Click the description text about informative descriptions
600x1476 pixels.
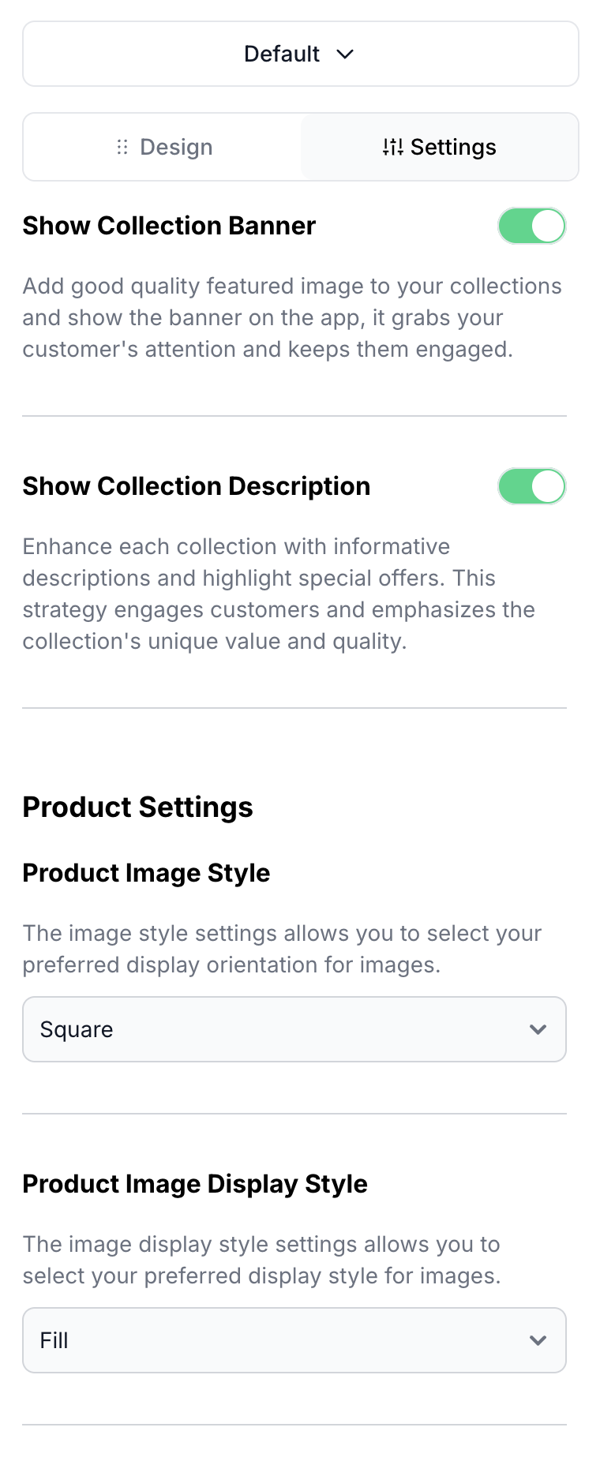point(279,594)
